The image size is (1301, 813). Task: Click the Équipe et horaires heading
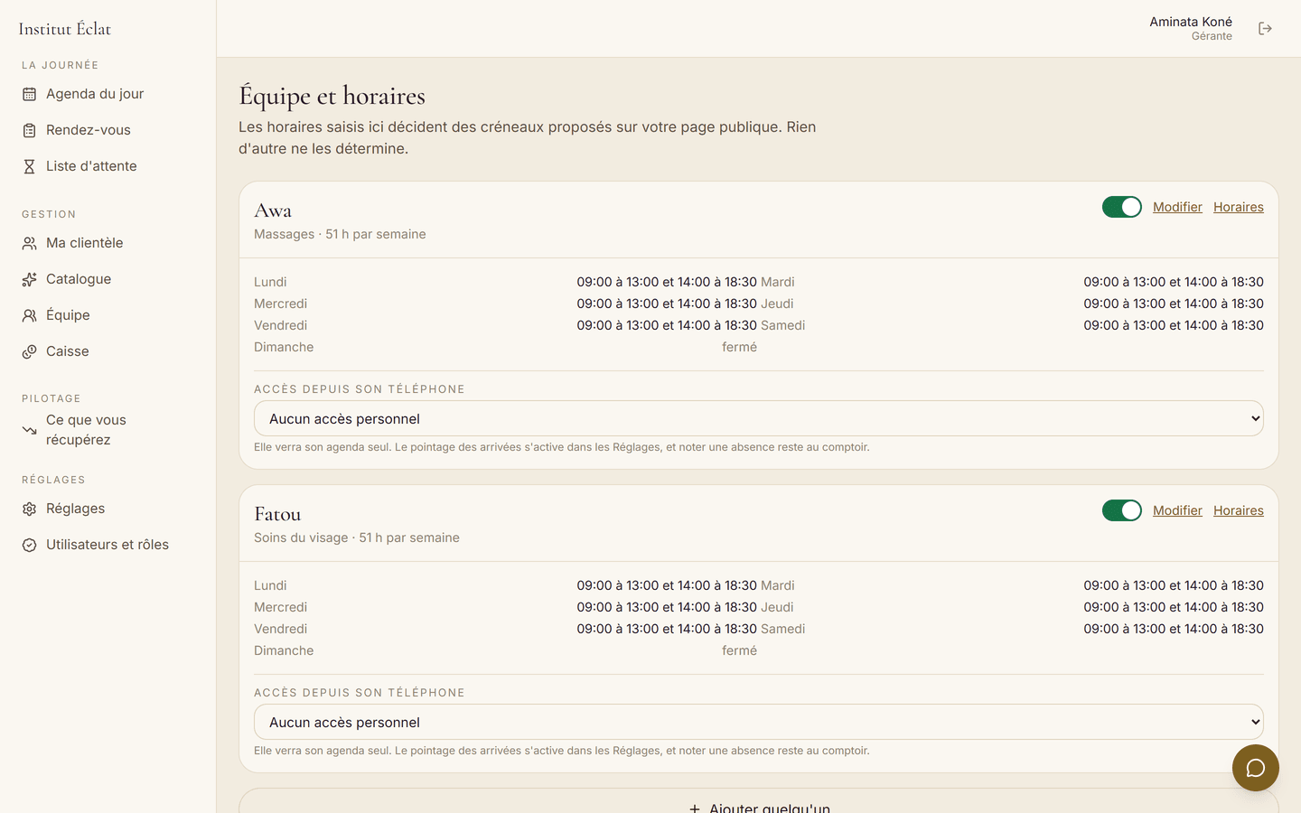[332, 96]
